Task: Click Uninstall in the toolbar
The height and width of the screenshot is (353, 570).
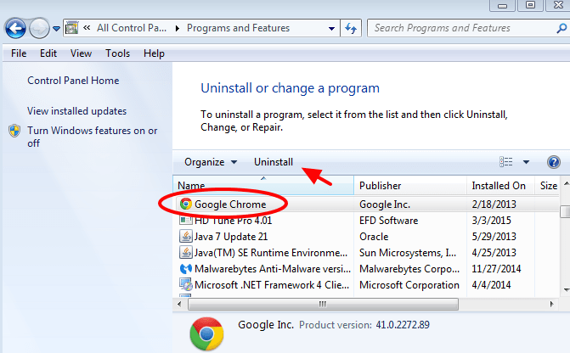Action: (x=274, y=162)
